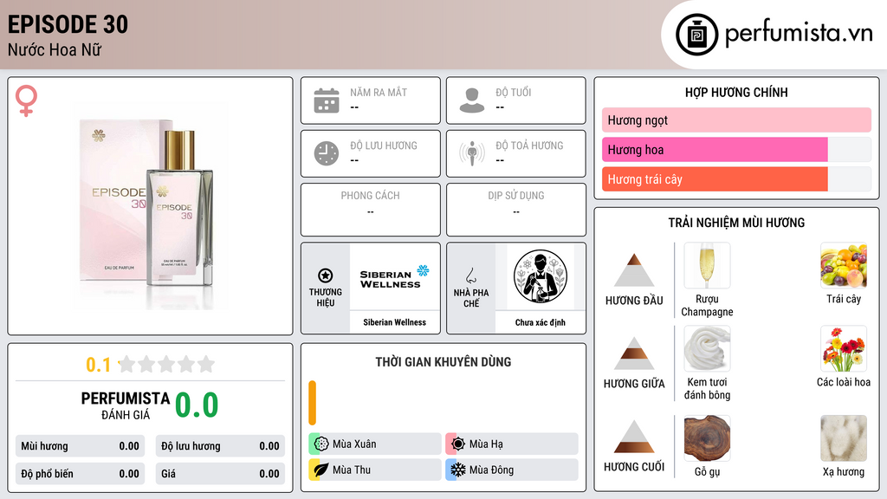Select the Mùa Hạ season chip
Screen dimensions: 887x499
point(512,444)
